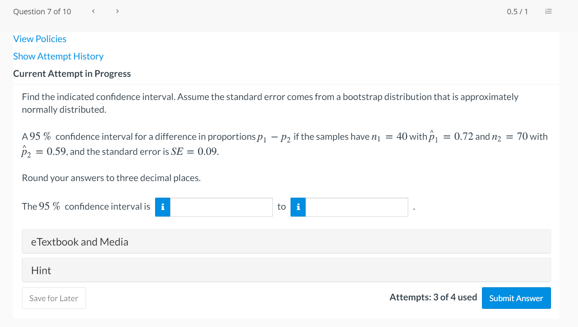Focus the lower bound answer field
This screenshot has height=327, width=578.
click(x=221, y=207)
